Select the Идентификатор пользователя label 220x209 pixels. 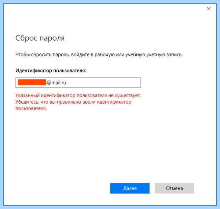coord(51,70)
